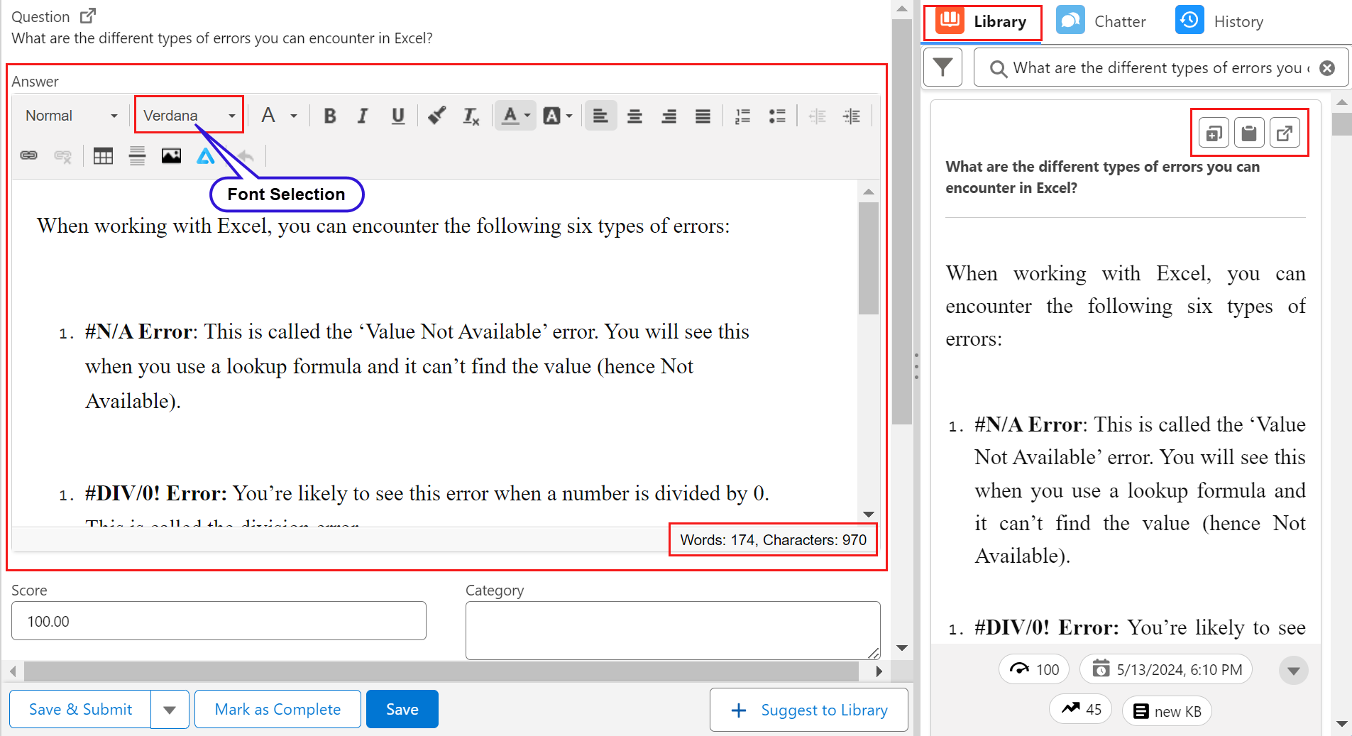The image size is (1352, 736).
Task: Click the copy-add icon on library answer
Action: 1214,133
